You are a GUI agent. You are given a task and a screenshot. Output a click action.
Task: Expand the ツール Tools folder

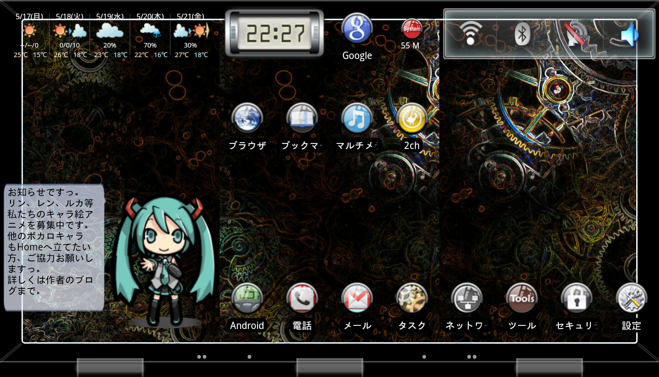click(522, 298)
